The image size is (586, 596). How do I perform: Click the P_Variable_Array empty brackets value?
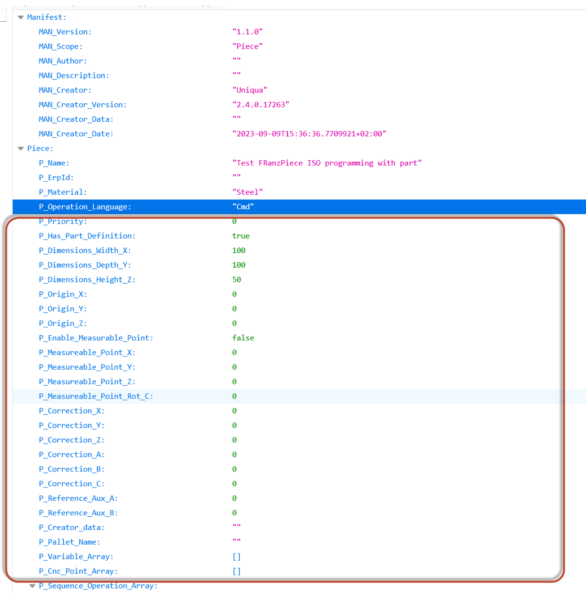236,557
